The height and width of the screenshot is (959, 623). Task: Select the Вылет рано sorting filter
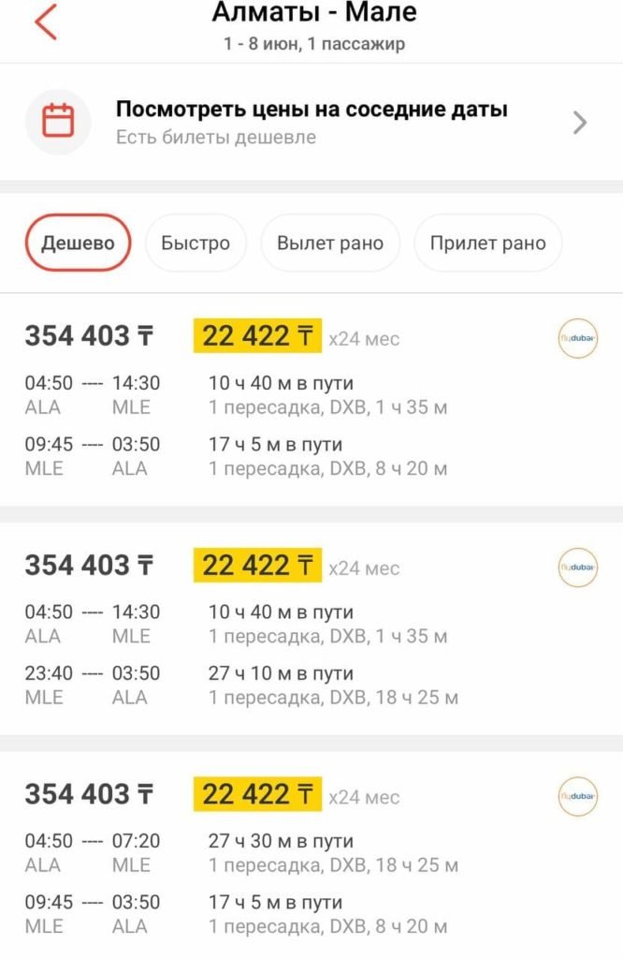[330, 243]
